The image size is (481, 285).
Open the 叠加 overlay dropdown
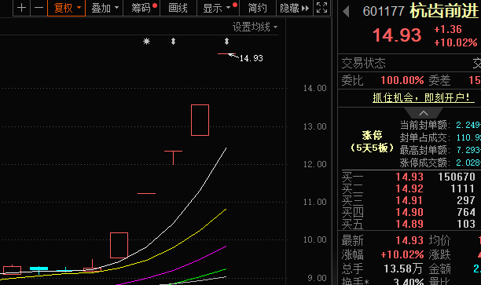[x=105, y=8]
